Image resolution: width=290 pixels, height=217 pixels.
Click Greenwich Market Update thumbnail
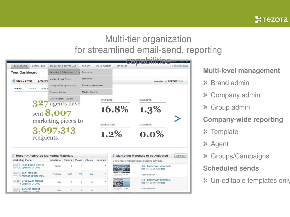(x=17, y=182)
